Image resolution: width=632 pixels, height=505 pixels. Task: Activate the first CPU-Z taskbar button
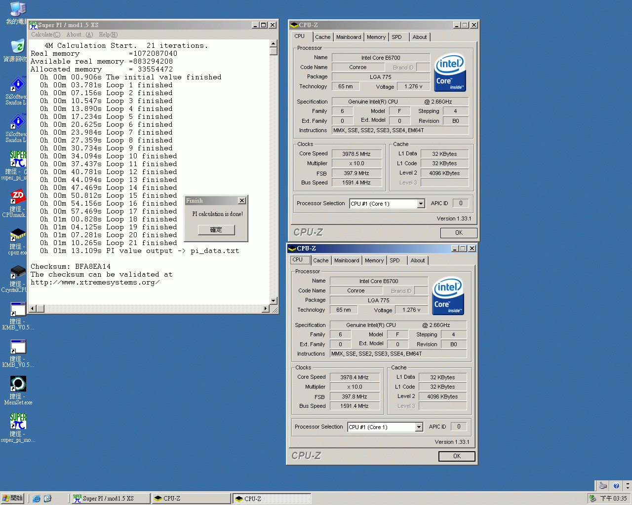191,499
